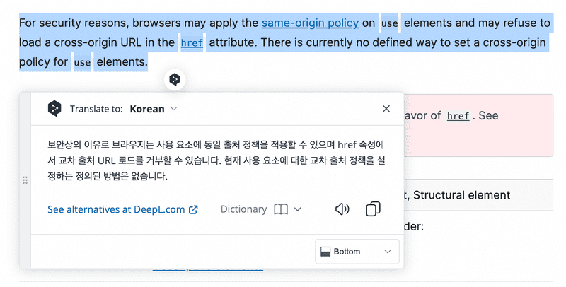
Task: Click the DeepL logo in the popup header
Action: pos(54,109)
